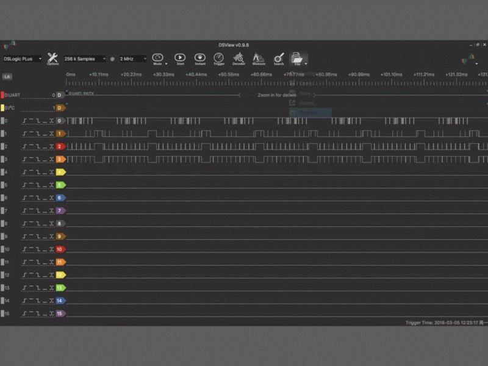This screenshot has width=488, height=366.
Task: Open the Decoder panel icon
Action: (x=239, y=58)
